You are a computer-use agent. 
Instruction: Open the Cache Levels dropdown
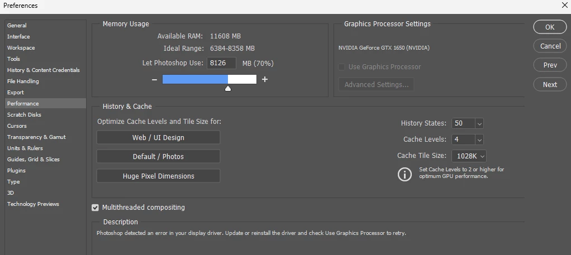[479, 139]
